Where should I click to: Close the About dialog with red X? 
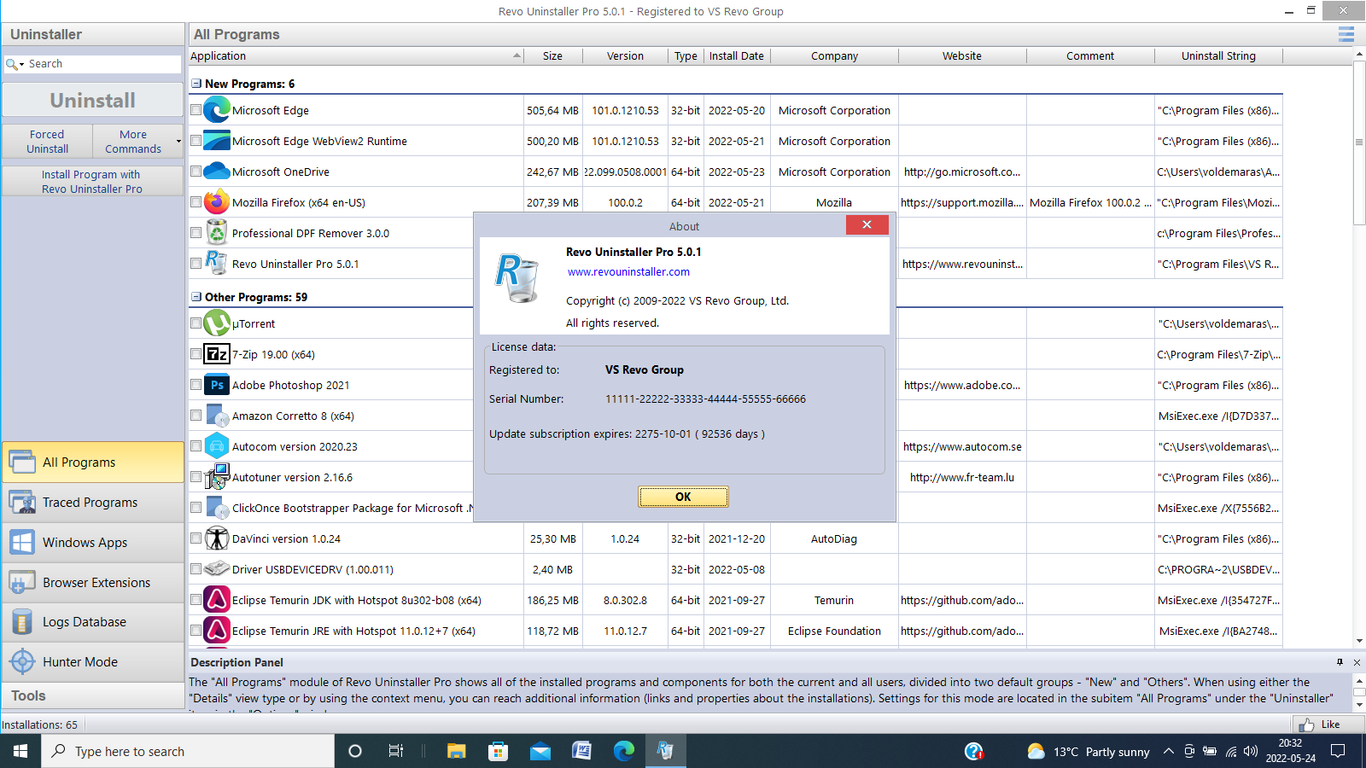867,224
